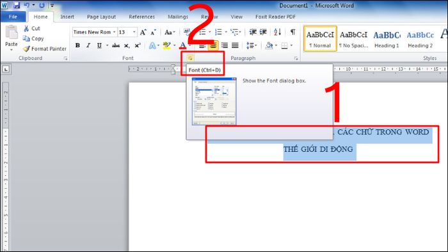Click the Increase Indent icon
The width and height of the screenshot is (448, 252).
pos(263,32)
